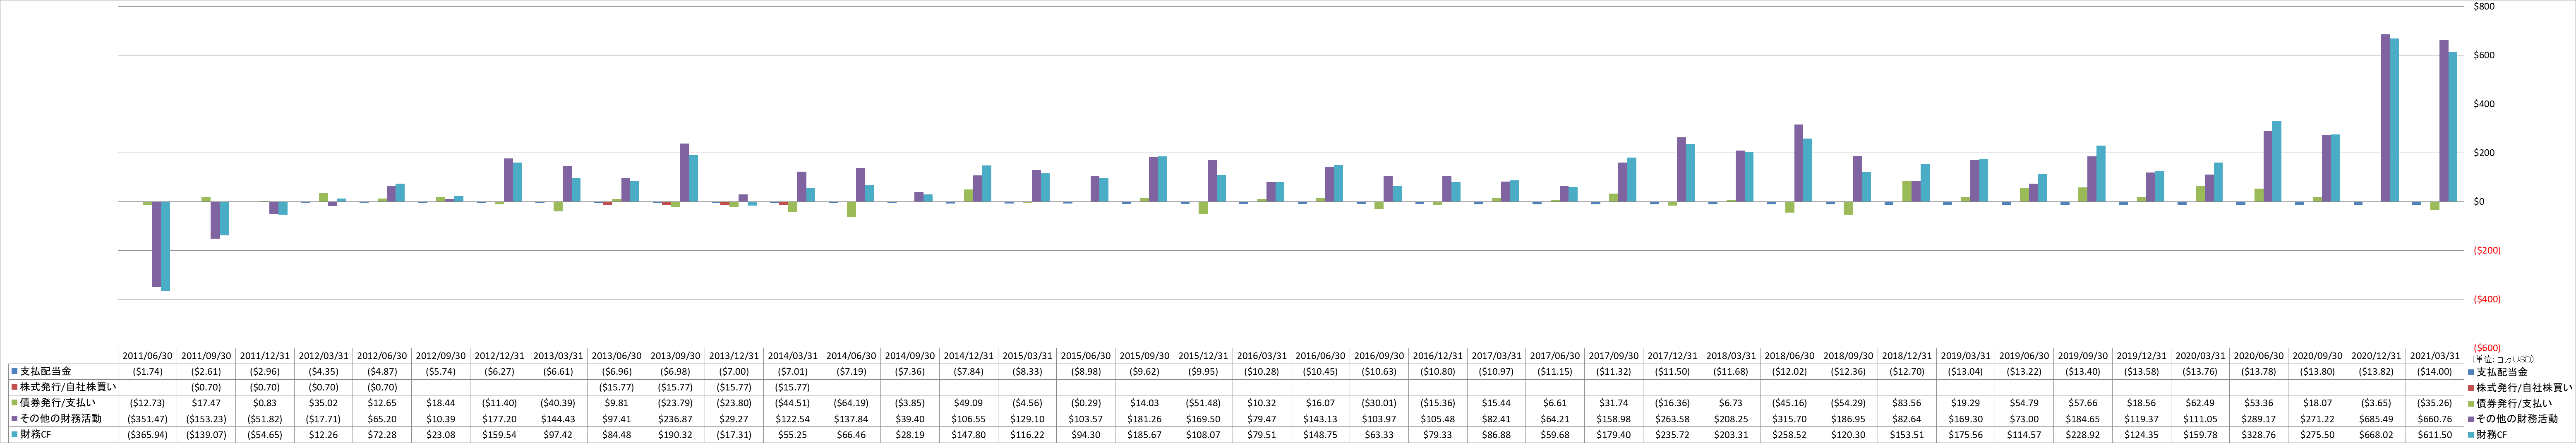Click the $668.02 財務CF cell
Screen dimensions: 2576x443
[x=2376, y=435]
